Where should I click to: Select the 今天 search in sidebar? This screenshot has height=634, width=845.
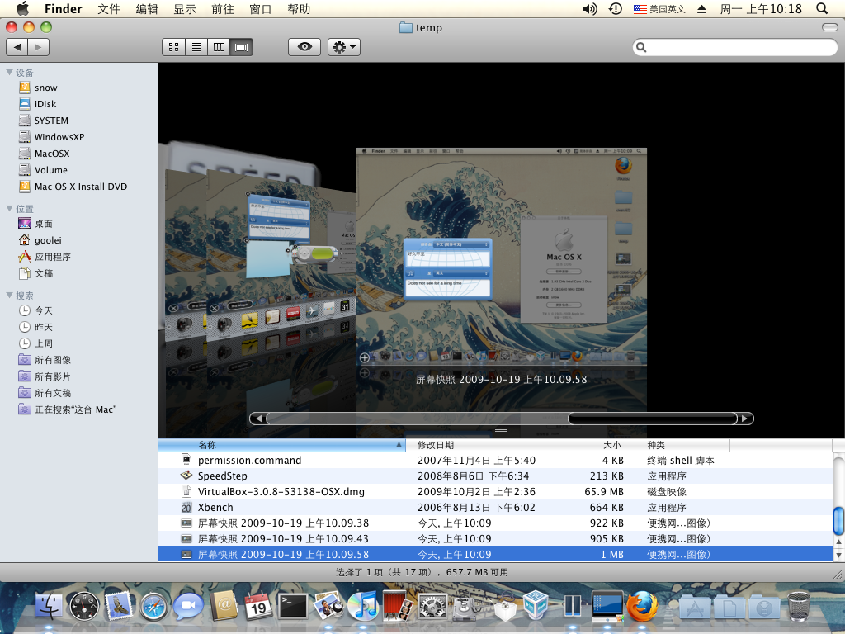35,310
